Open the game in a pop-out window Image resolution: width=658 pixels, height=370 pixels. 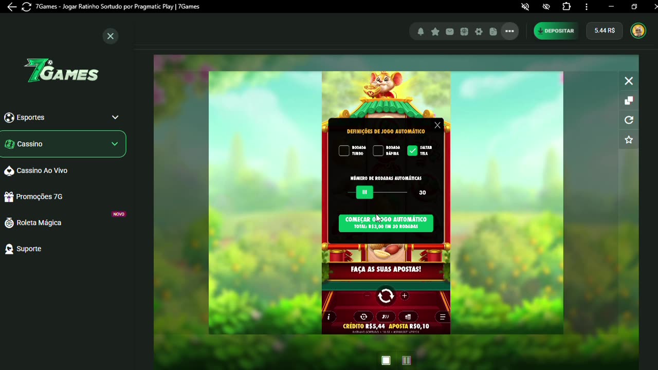(629, 101)
